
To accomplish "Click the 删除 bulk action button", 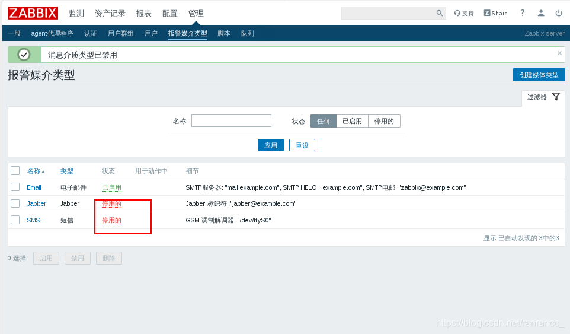I will click(x=108, y=258).
